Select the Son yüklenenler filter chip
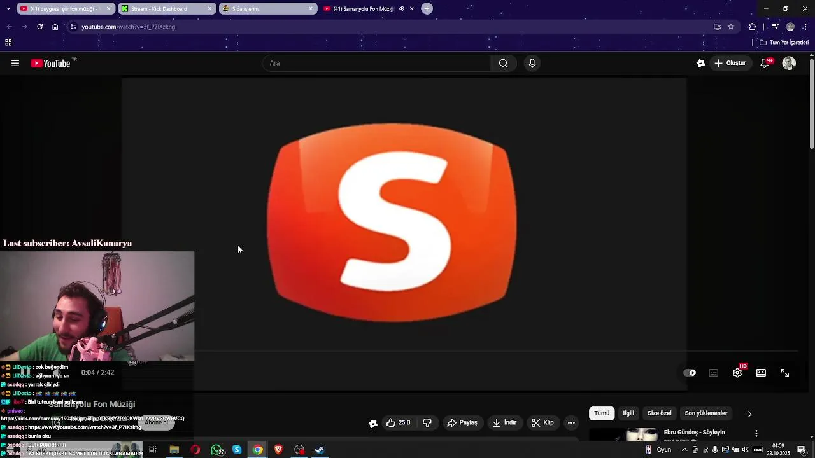The image size is (815, 458). 705,413
